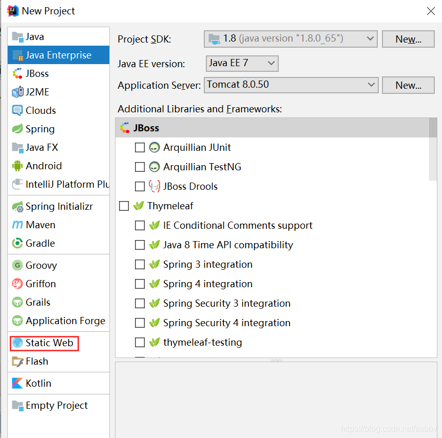Check IE Conditional Comments support
442x438 pixels.
(140, 225)
